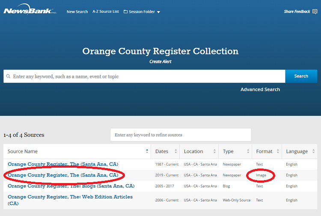Image resolution: width=321 pixels, height=216 pixels.
Task: Open the Session Folder menu
Action: pos(142,12)
